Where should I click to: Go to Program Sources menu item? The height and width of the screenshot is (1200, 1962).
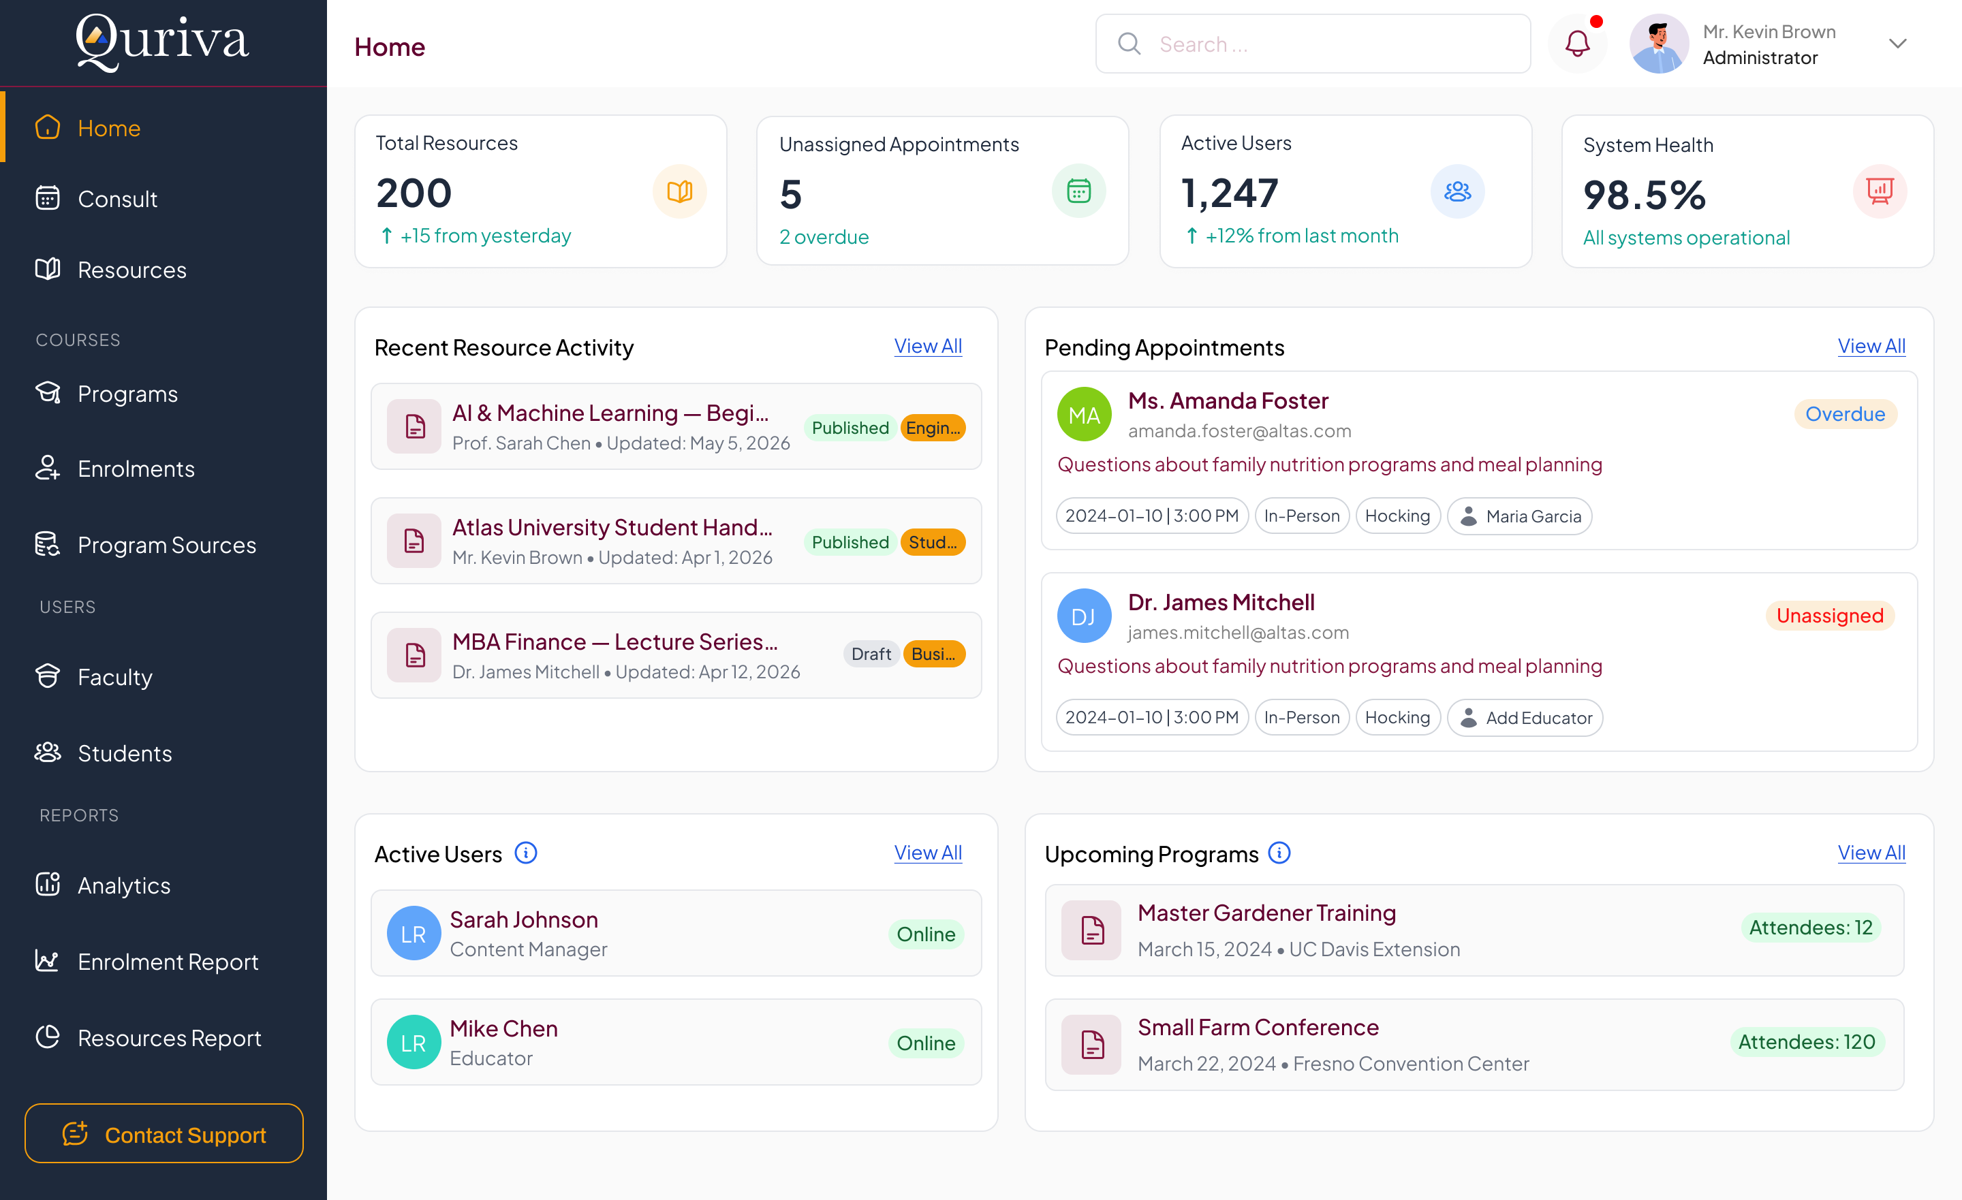pyautogui.click(x=166, y=545)
